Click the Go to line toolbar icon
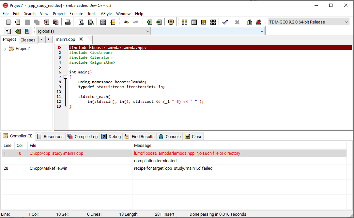 (113, 22)
